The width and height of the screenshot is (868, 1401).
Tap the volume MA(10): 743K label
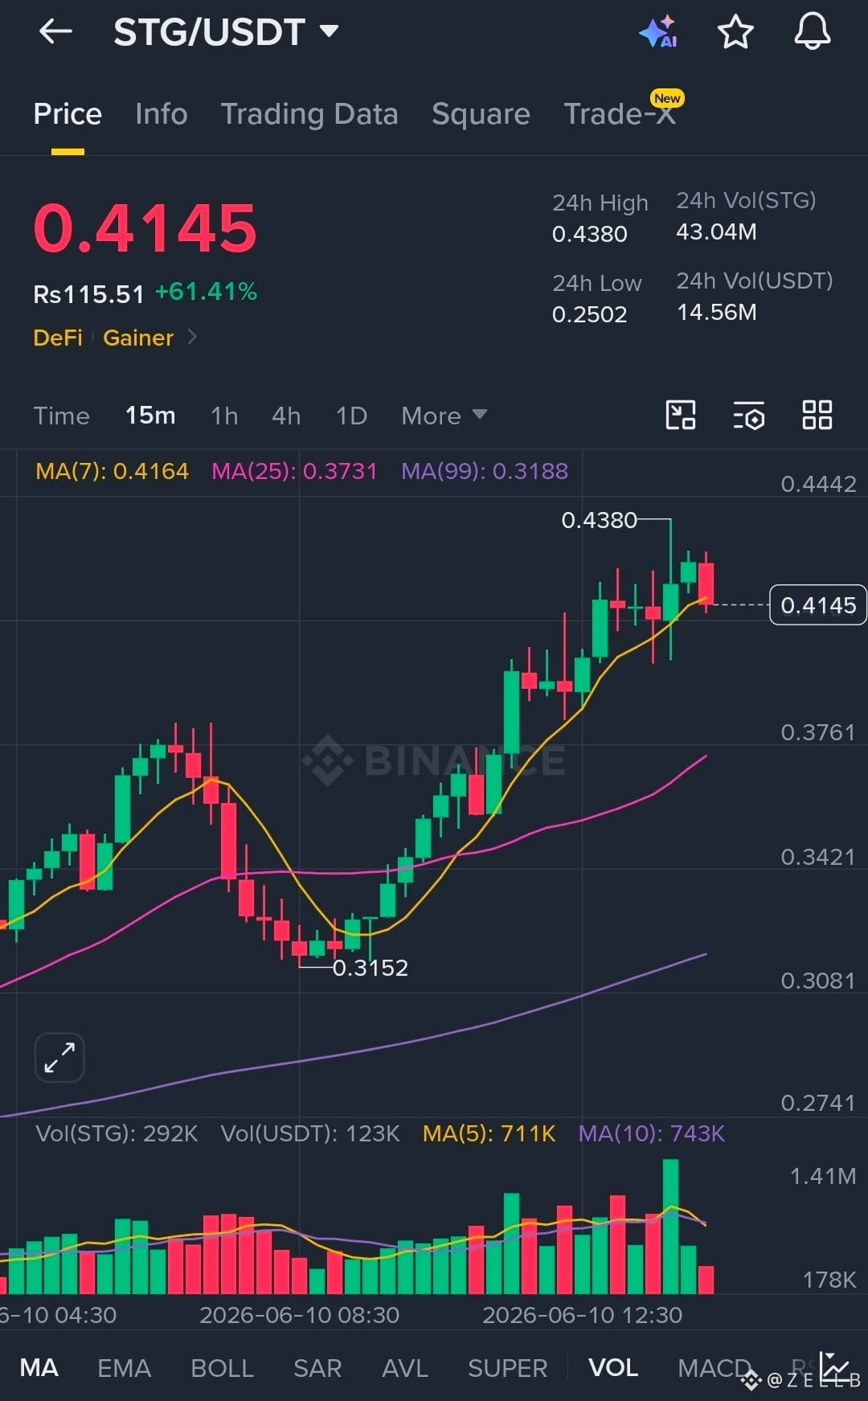[x=652, y=1133]
